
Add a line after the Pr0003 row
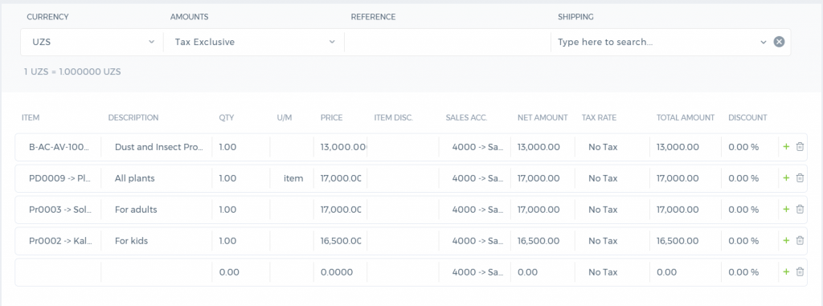pos(786,210)
